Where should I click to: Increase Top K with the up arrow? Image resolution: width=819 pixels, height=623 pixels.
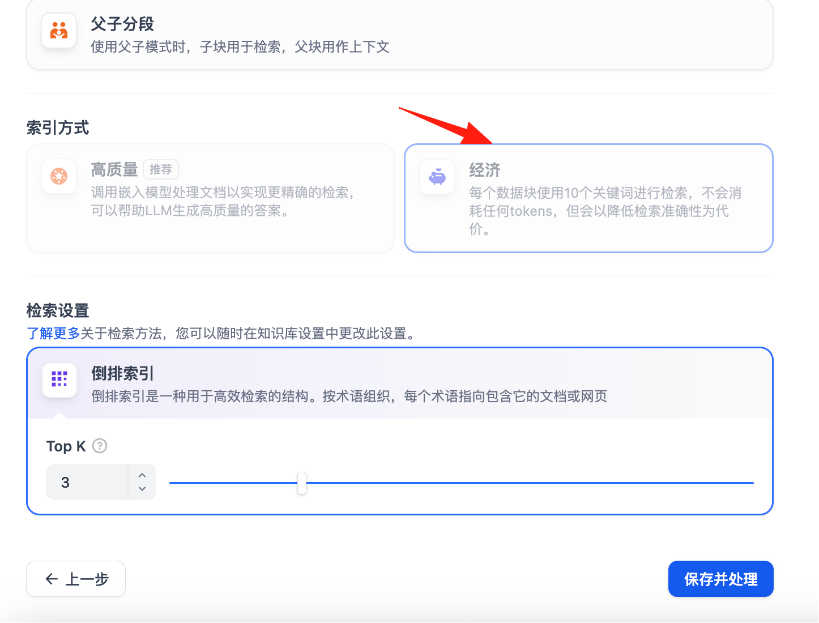click(x=142, y=475)
